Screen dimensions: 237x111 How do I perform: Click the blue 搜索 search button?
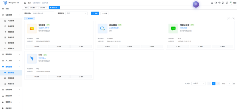95,13
